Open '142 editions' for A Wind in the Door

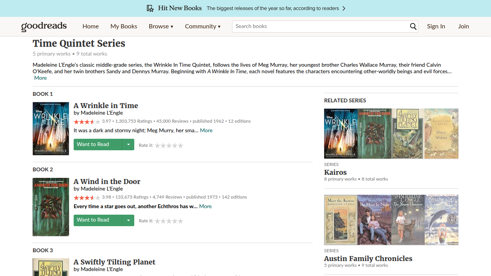(x=234, y=197)
